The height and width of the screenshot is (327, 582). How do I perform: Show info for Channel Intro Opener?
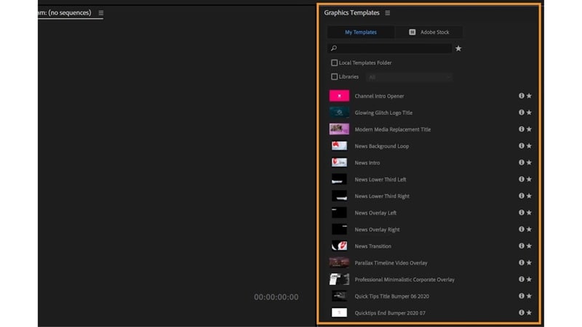point(522,96)
